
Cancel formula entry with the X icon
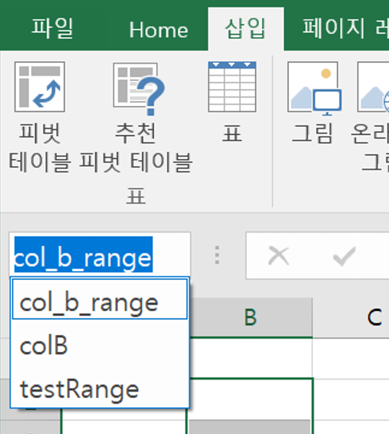pyautogui.click(x=278, y=256)
